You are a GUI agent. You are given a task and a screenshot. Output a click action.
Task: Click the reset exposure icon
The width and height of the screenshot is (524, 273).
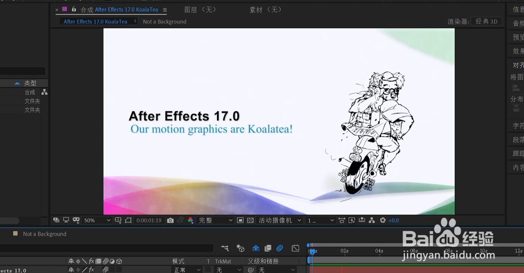pyautogui.click(x=383, y=220)
